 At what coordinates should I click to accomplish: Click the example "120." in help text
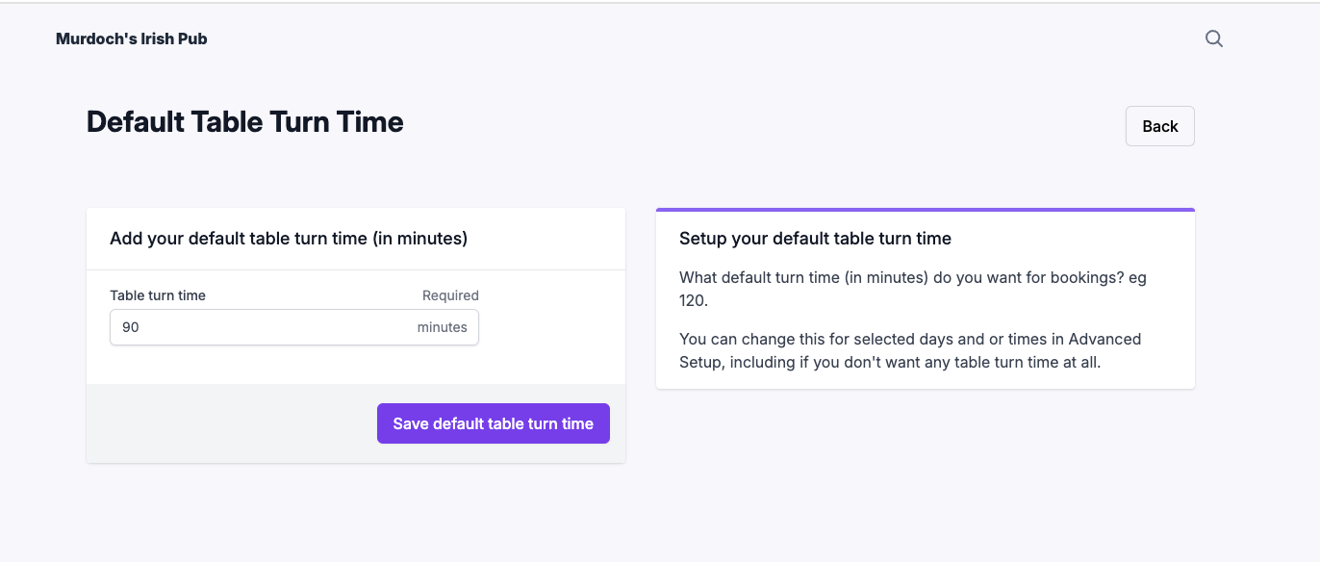coord(694,300)
